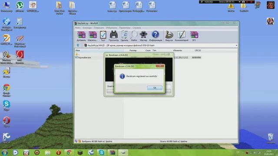Open the Операции menu in WinRAR
The height and width of the screenshot is (156, 278).
coord(99,28)
